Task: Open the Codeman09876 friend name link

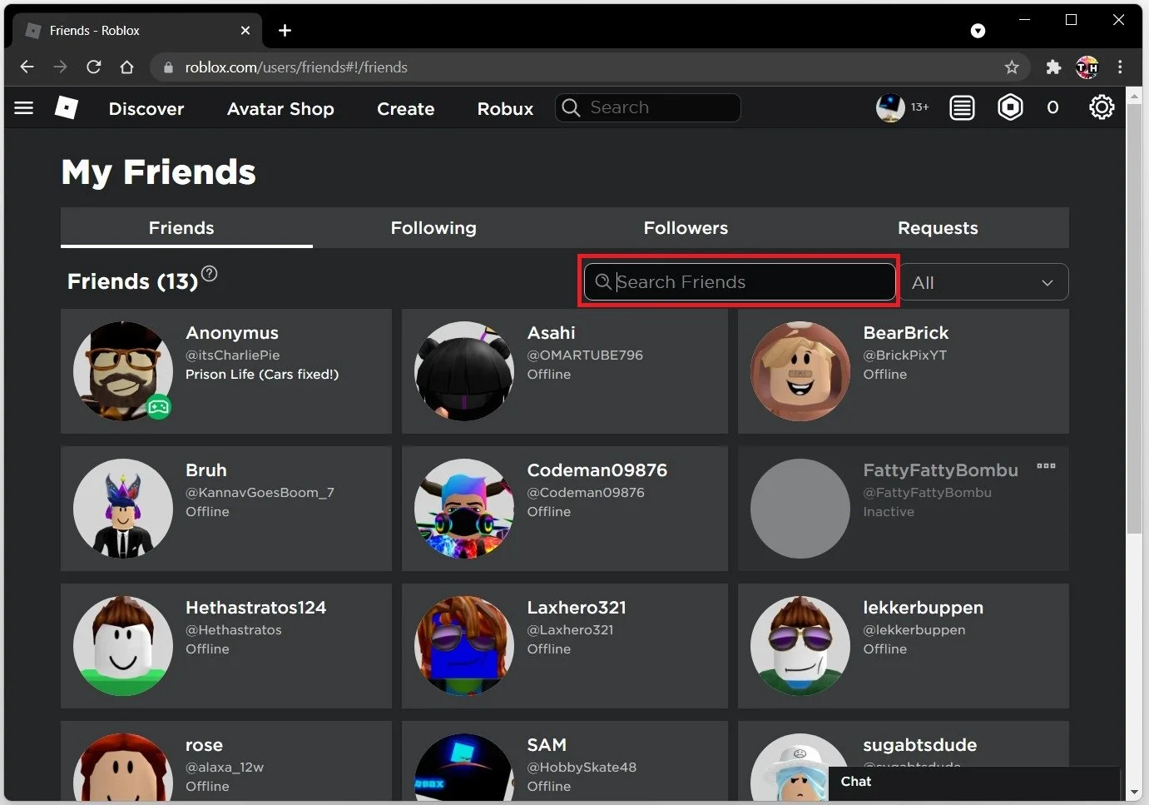Action: point(597,470)
